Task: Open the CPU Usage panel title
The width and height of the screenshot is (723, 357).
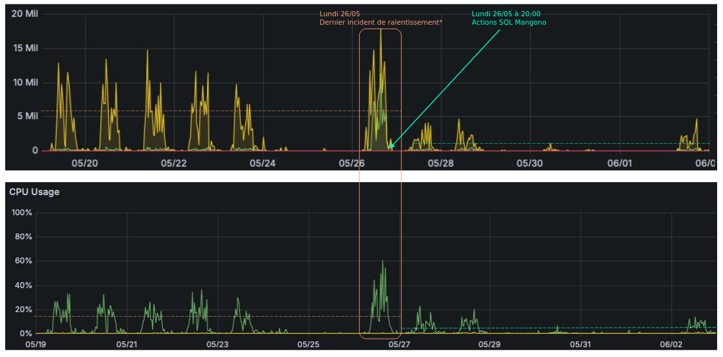Action: (34, 192)
